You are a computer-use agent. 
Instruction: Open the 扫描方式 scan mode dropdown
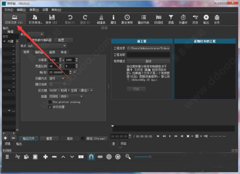pos(57,79)
